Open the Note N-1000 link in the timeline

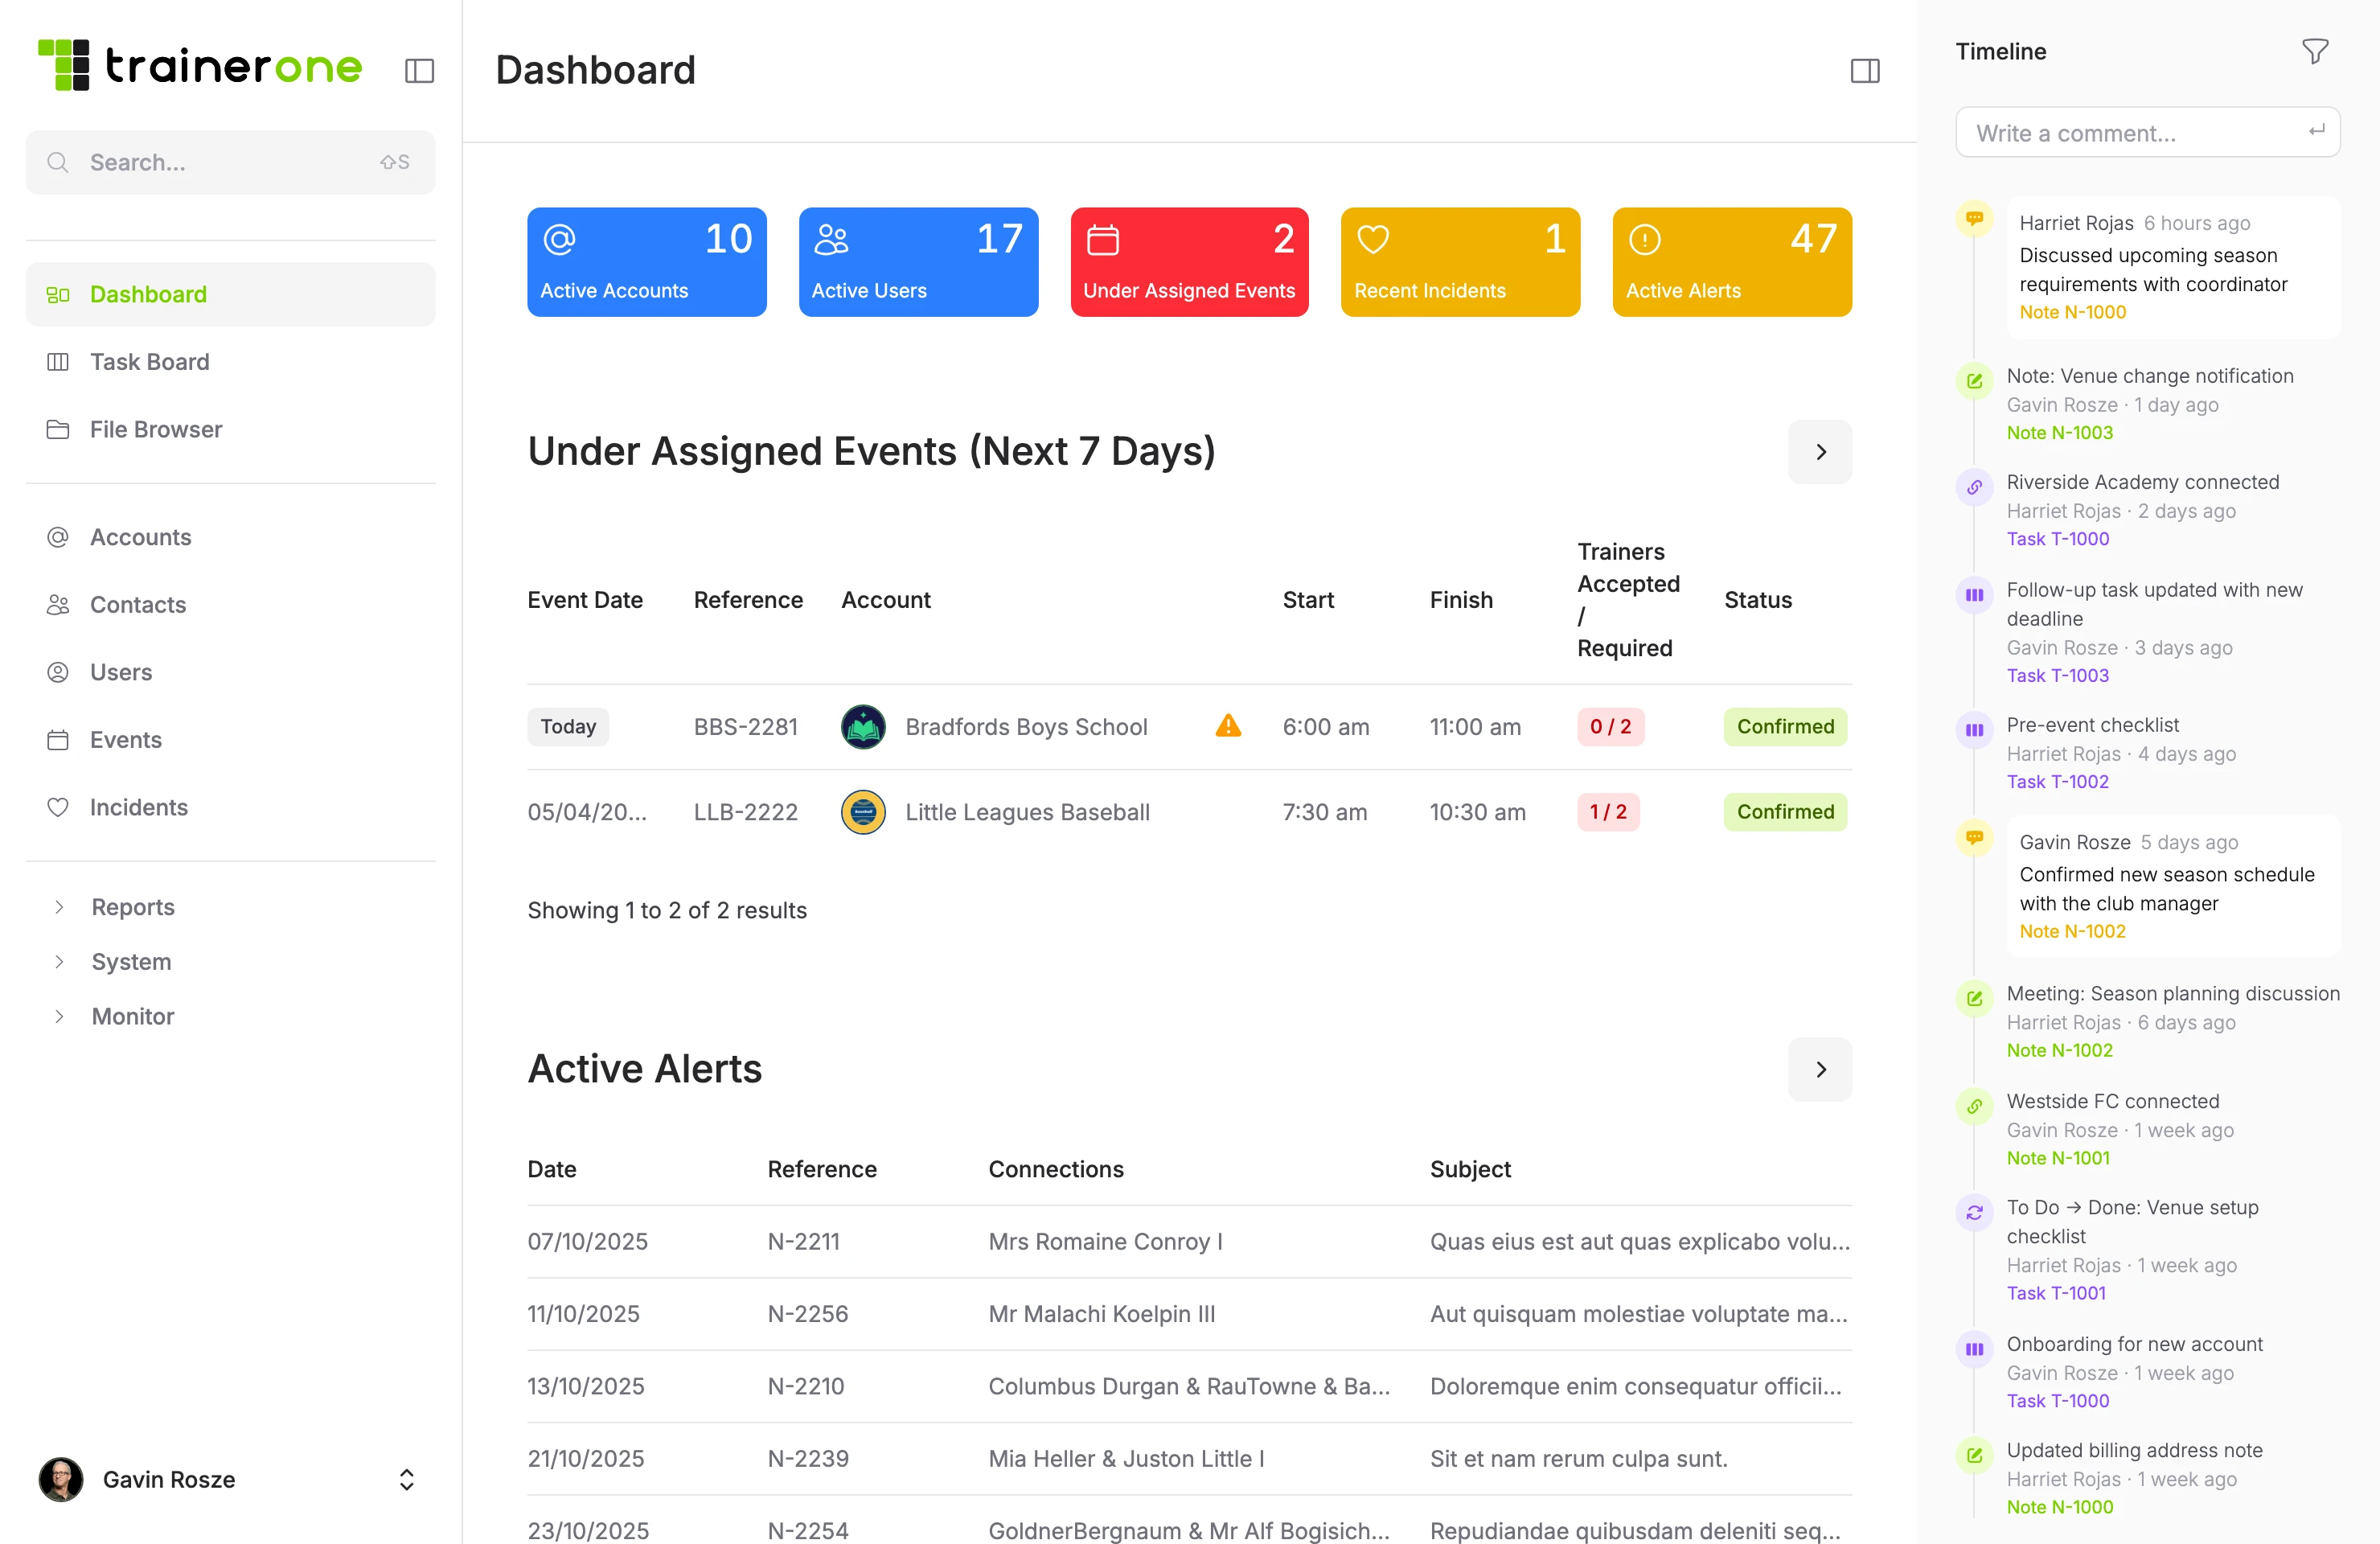pyautogui.click(x=2073, y=312)
